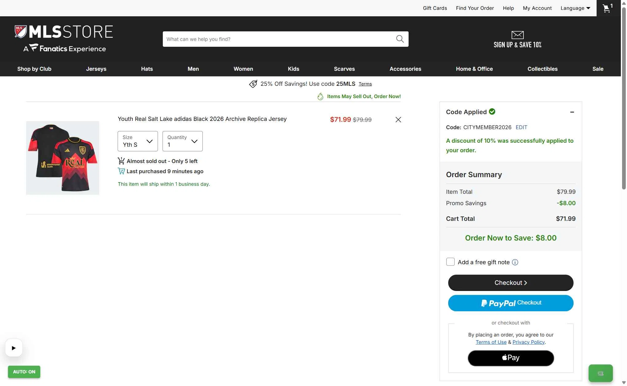The image size is (627, 386).
Task: Toggle the AUTO: ON button
Action: pos(24,372)
